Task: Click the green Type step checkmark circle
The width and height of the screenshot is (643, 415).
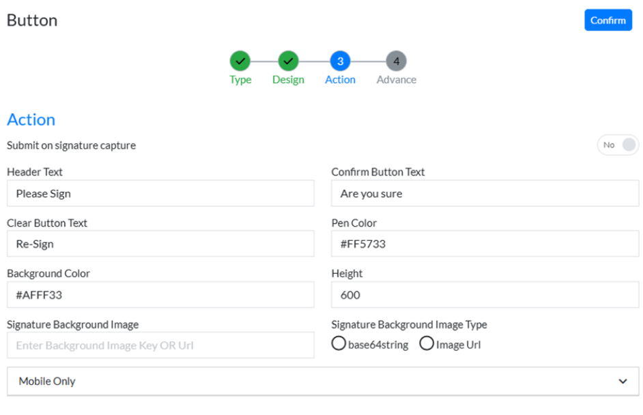Action: point(240,61)
